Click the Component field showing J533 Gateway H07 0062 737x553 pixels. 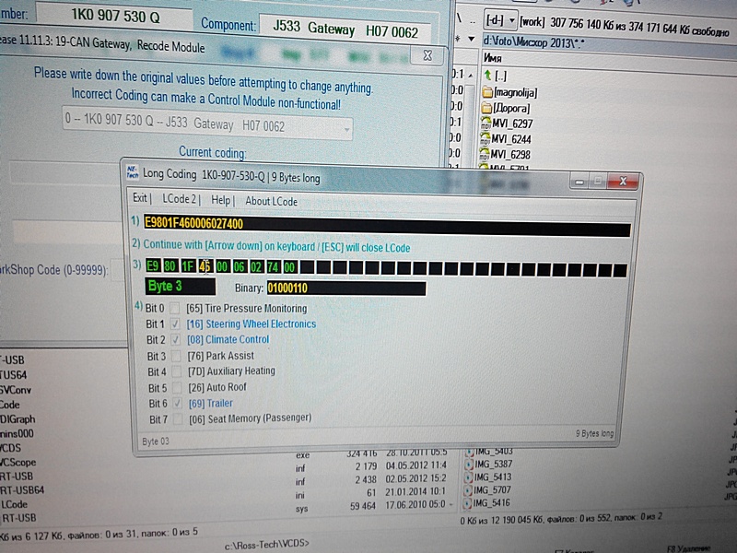[x=345, y=29]
